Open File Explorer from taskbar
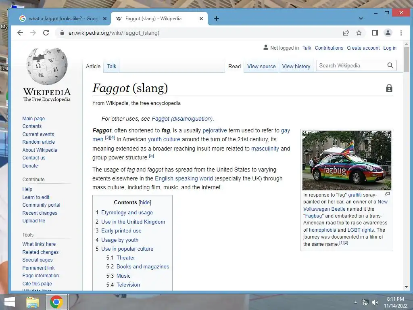 [x=32, y=302]
